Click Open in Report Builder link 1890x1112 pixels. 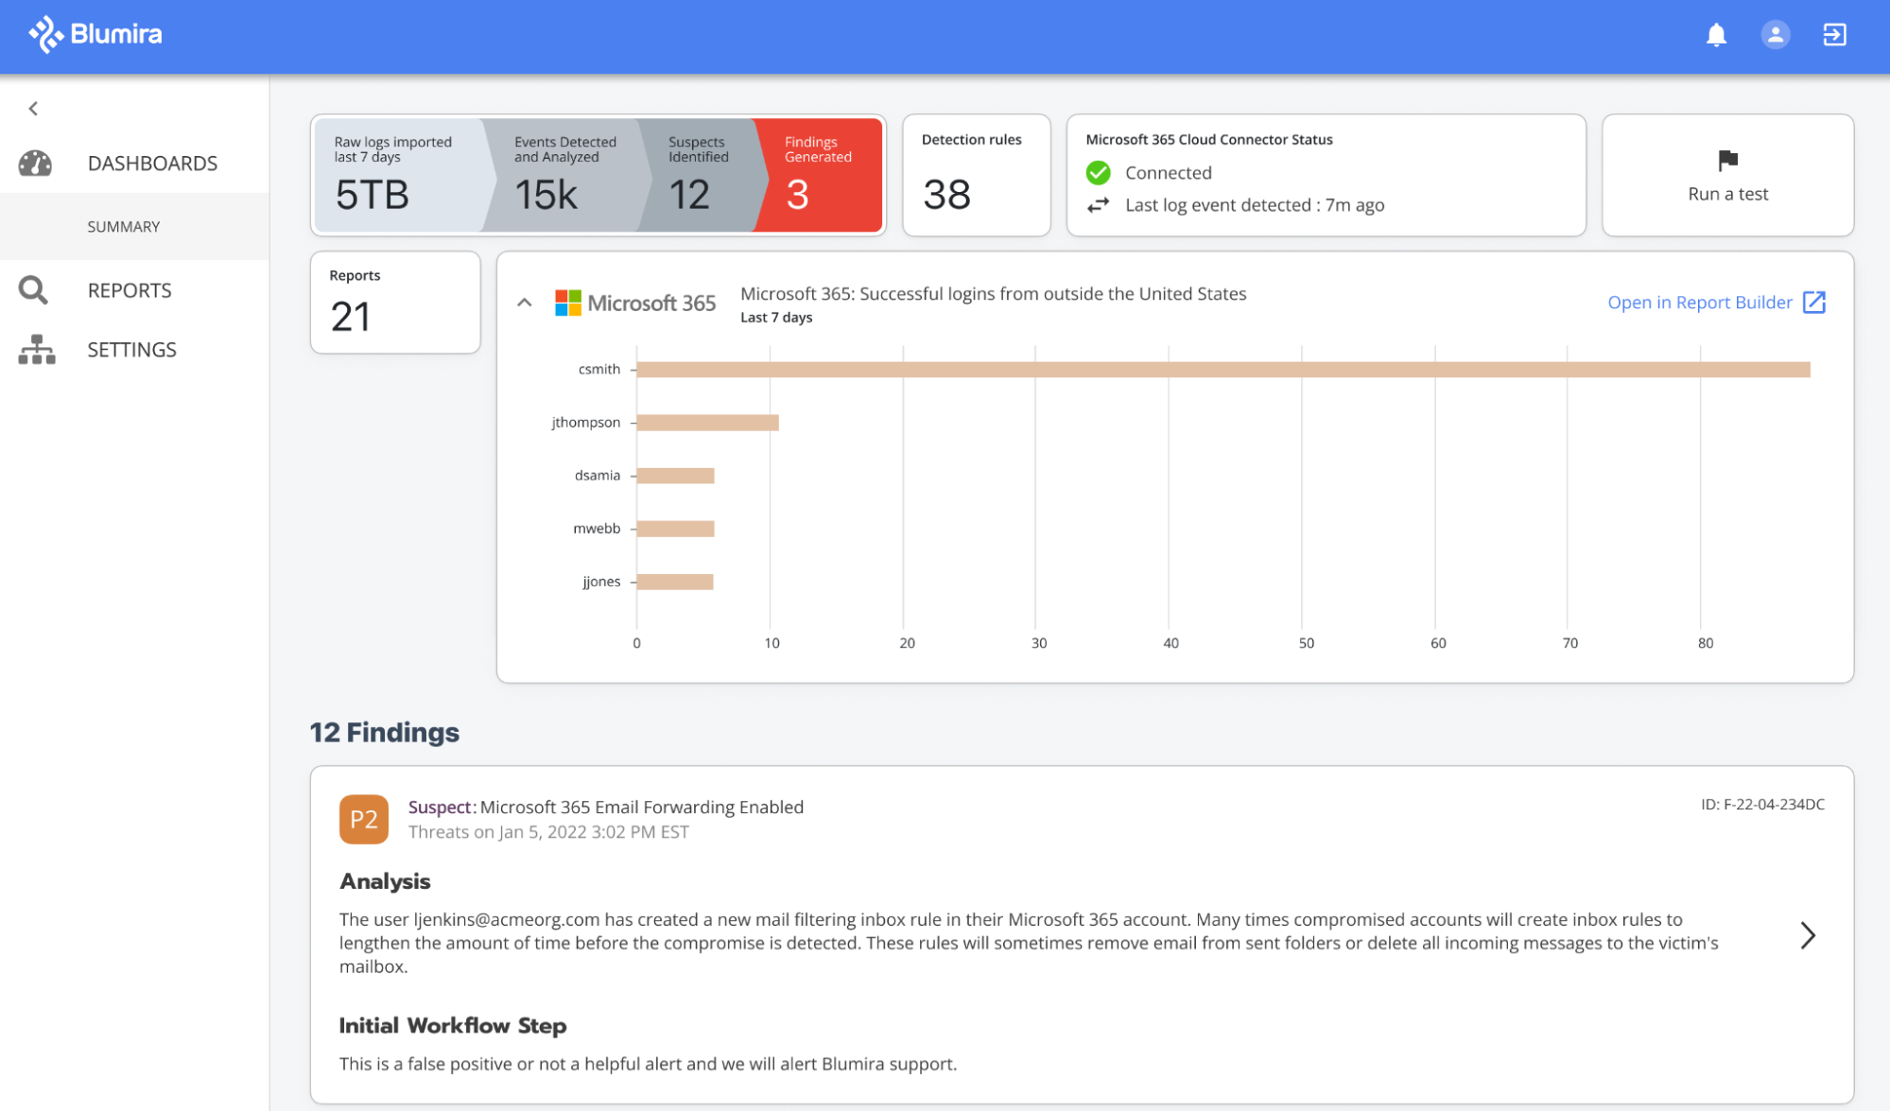click(x=1700, y=303)
